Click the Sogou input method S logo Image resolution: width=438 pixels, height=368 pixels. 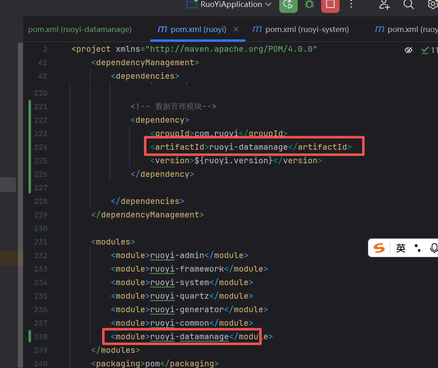(x=379, y=248)
